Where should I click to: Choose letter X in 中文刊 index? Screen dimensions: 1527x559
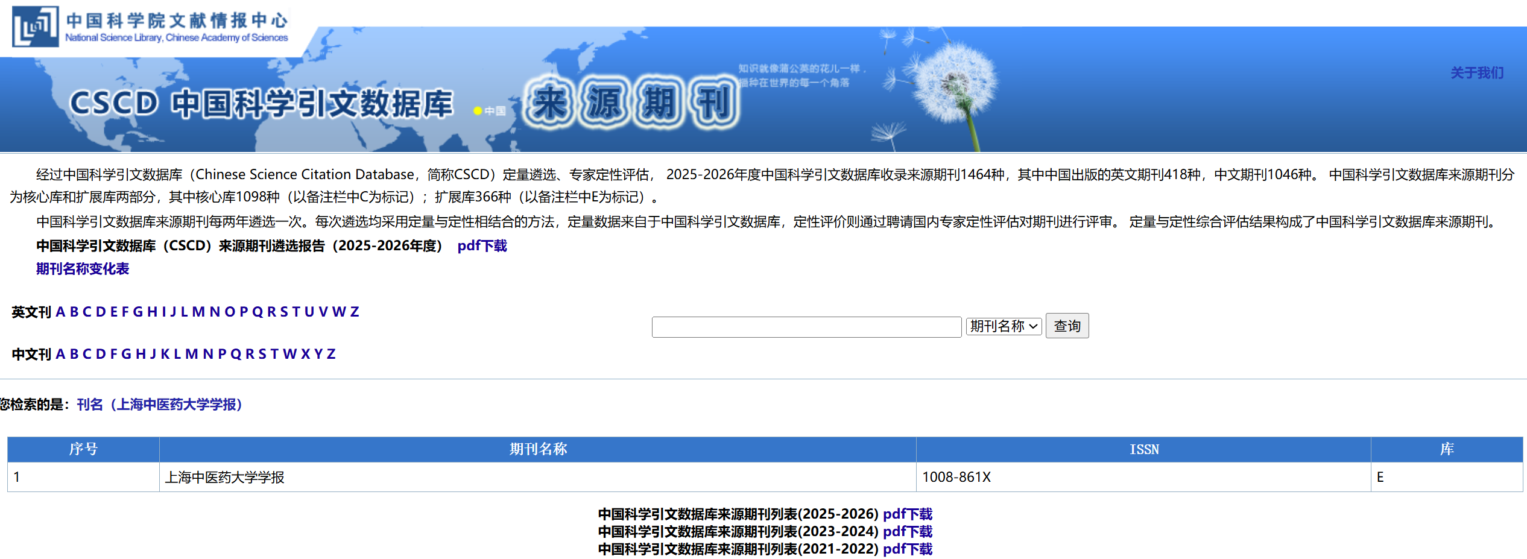305,354
